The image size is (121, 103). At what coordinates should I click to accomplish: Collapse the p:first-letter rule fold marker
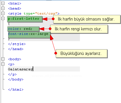click(x=3, y=19)
